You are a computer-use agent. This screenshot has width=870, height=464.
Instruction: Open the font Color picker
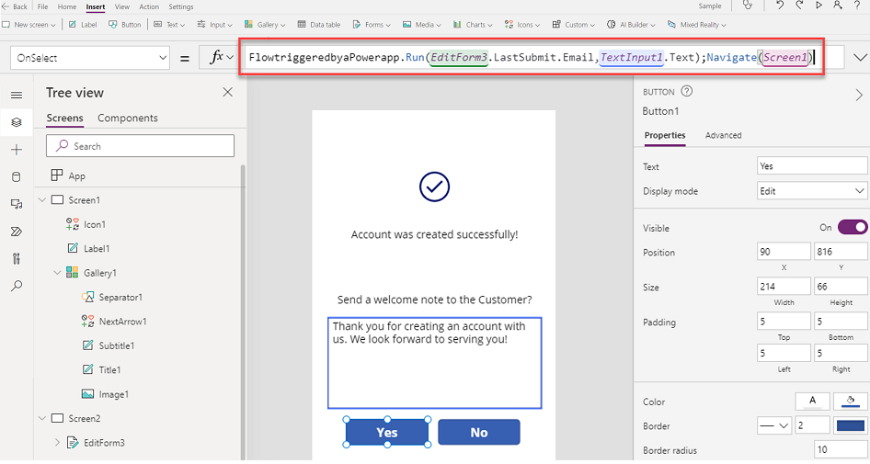[x=812, y=401]
